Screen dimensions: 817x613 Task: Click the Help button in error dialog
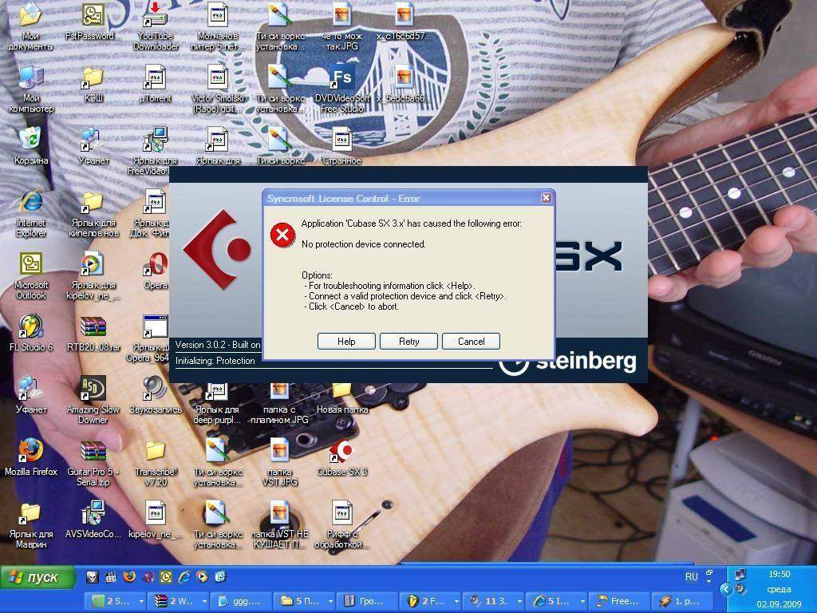pos(346,342)
